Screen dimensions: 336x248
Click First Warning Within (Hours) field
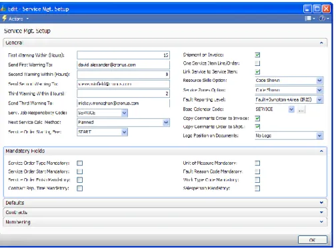pos(123,55)
